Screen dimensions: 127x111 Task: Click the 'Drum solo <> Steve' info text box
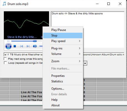point(88,30)
